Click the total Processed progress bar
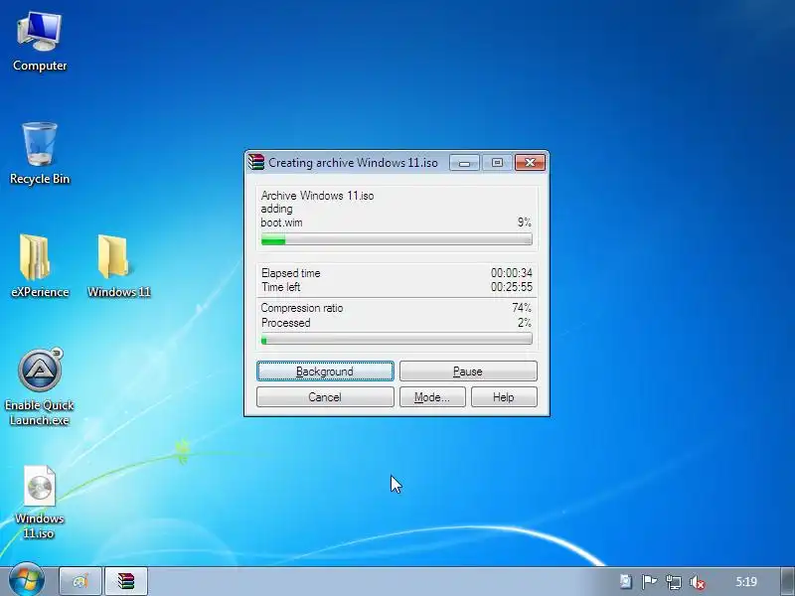This screenshot has width=795, height=596. (397, 339)
